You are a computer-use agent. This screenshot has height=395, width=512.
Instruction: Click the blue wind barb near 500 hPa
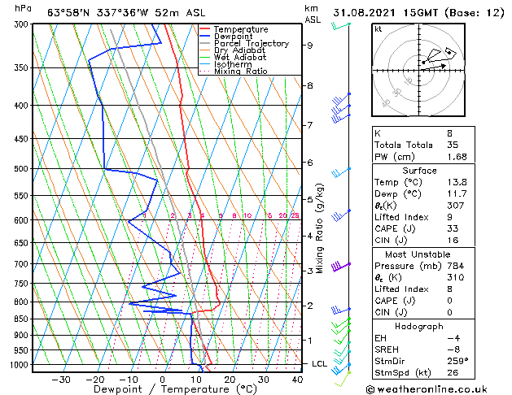341,173
